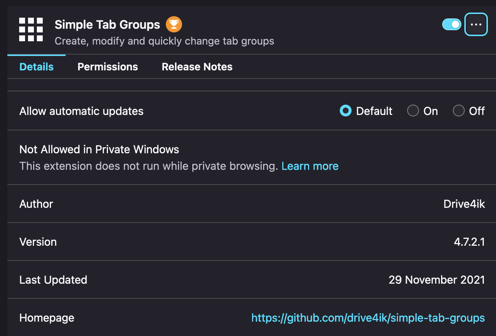Switch to the Details tab
496x336 pixels.
click(x=36, y=67)
